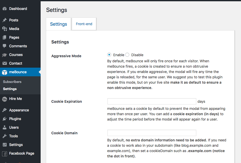Click the Cookie Expiration label
The height and width of the screenshot is (163, 241).
[67, 101]
